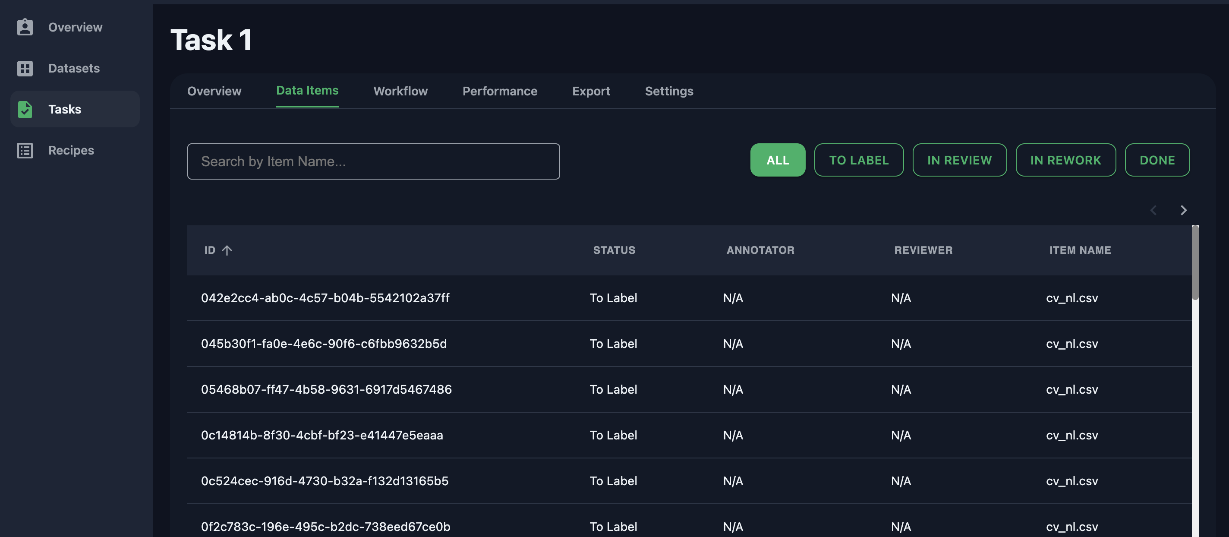Open the task Settings tab
The height and width of the screenshot is (537, 1229).
[x=669, y=91]
